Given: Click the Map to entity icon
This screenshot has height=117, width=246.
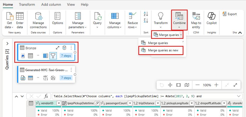Looking at the screenshot, I should [x=196, y=16].
